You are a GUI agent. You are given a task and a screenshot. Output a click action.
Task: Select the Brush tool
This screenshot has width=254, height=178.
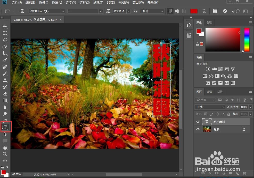(5, 74)
